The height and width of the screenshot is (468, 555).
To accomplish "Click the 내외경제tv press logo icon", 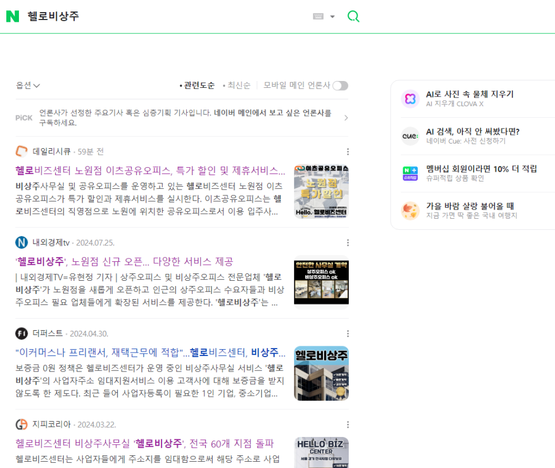I will (x=22, y=242).
